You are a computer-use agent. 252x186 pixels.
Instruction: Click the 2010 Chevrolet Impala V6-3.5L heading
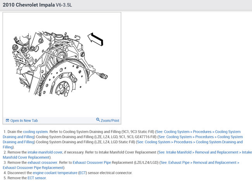(x=37, y=5)
